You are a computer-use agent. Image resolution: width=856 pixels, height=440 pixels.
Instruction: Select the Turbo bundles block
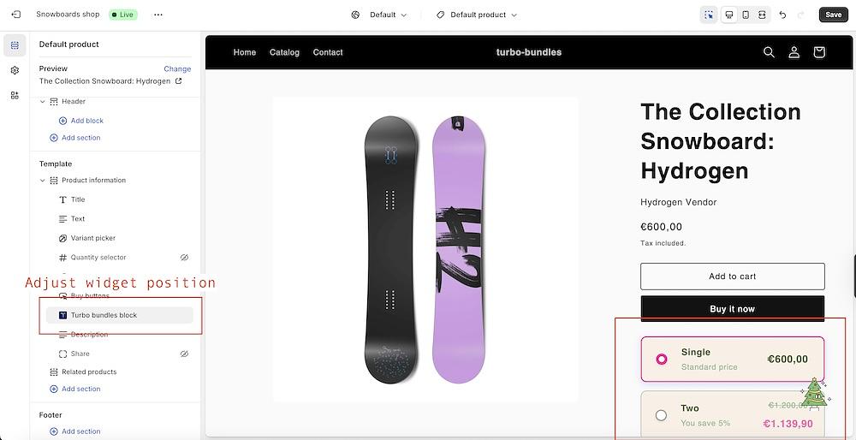click(104, 315)
